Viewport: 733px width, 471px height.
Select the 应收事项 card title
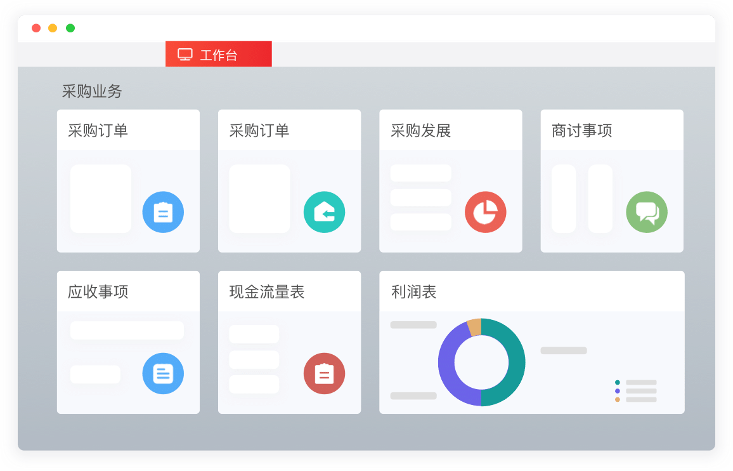pyautogui.click(x=98, y=292)
